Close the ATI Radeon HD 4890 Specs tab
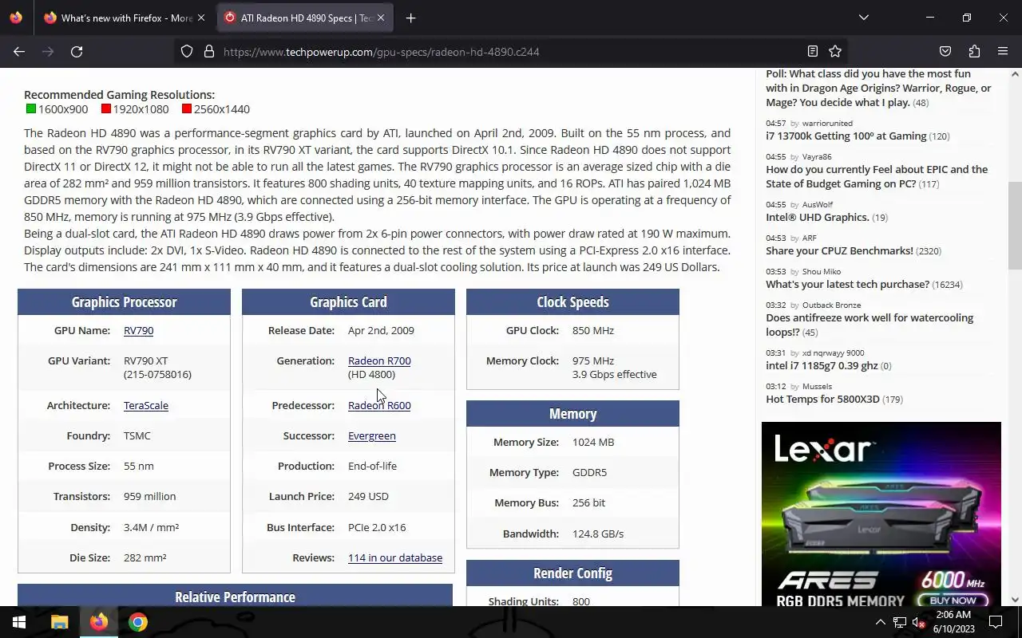The image size is (1022, 638). 381,18
